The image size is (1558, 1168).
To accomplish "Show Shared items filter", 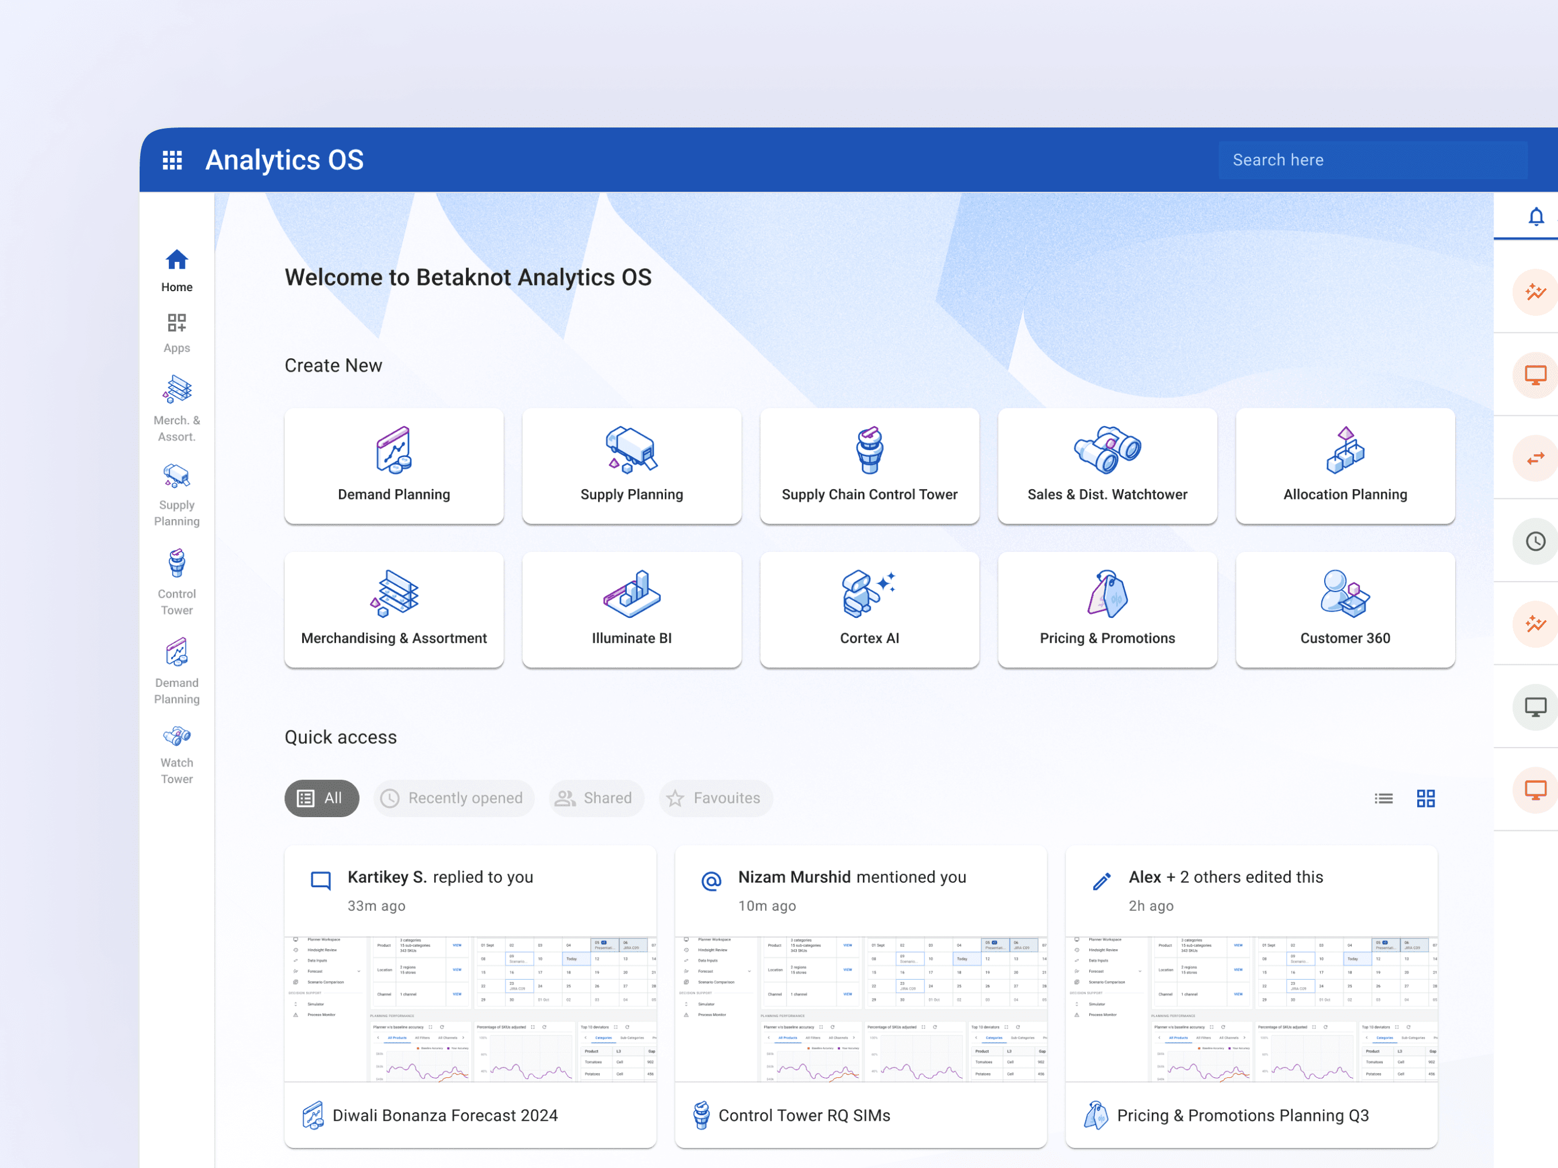I will (595, 798).
